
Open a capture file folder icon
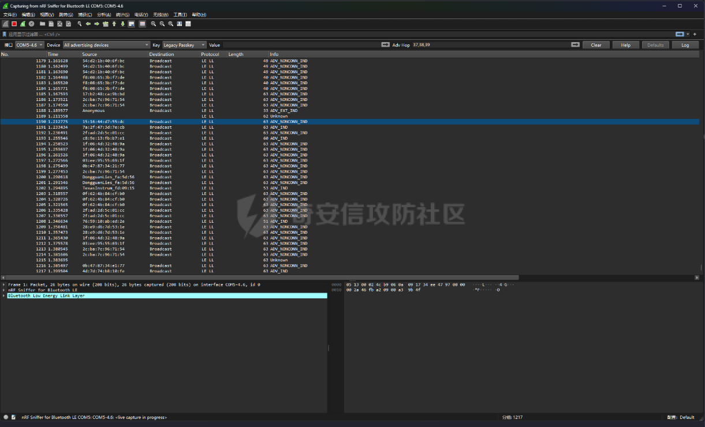click(x=42, y=24)
